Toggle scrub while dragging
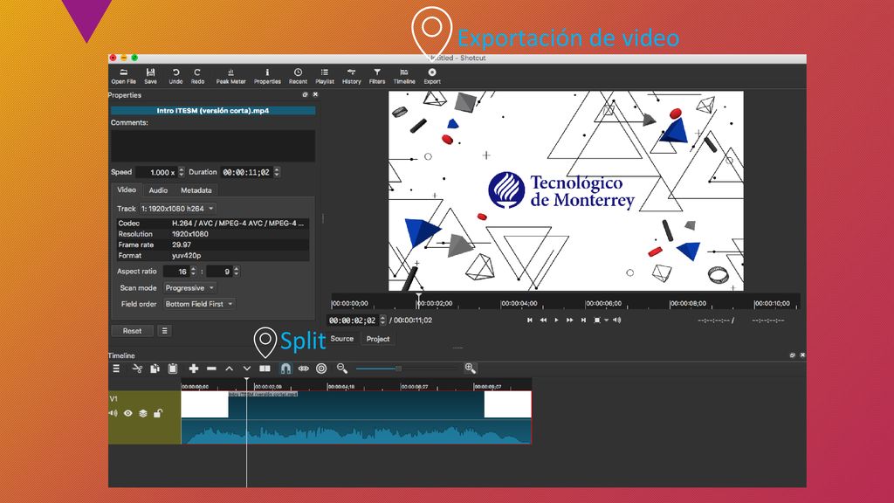Screen dimensions: 894x503 coord(304,369)
